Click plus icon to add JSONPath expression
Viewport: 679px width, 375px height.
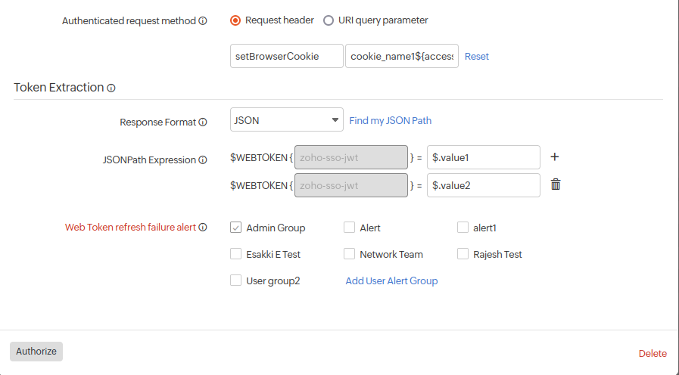(x=555, y=157)
